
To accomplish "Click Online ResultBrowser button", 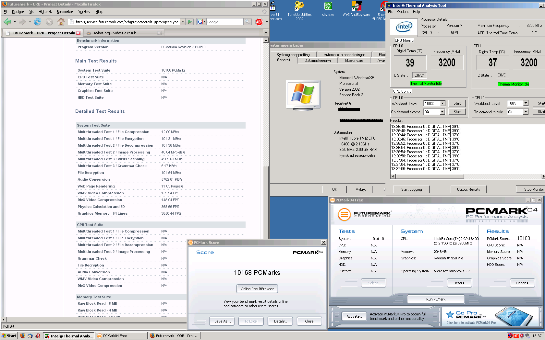I will [x=257, y=289].
